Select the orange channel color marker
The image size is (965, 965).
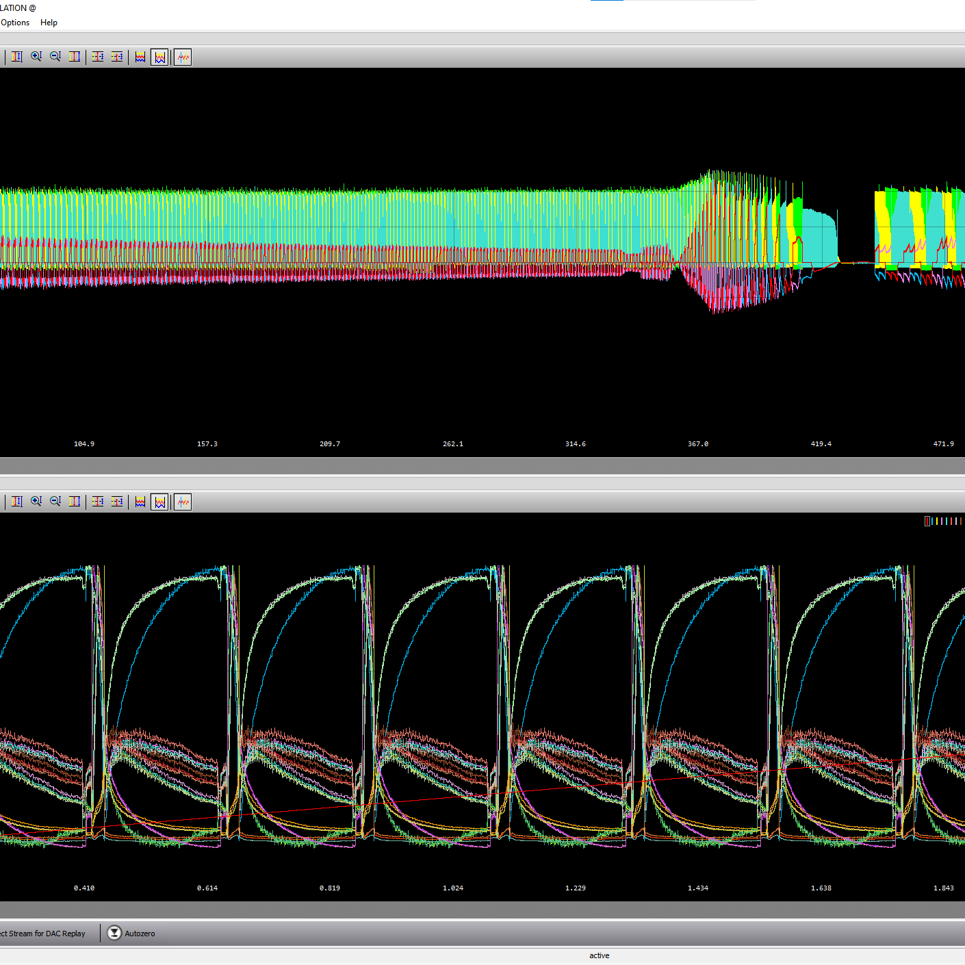click(x=951, y=522)
